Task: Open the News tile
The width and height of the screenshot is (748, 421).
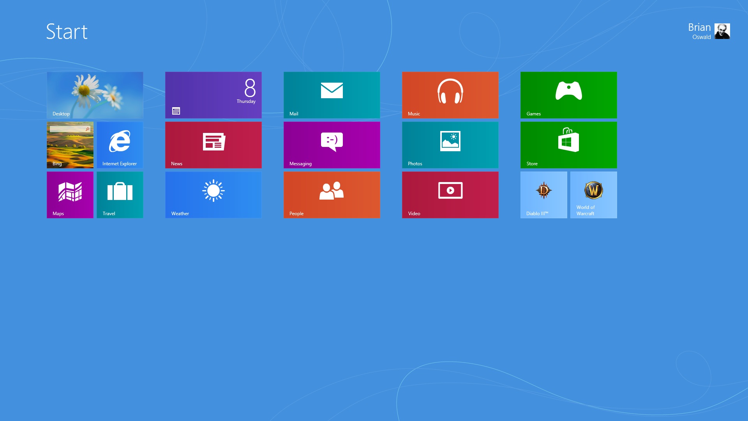Action: (213, 145)
